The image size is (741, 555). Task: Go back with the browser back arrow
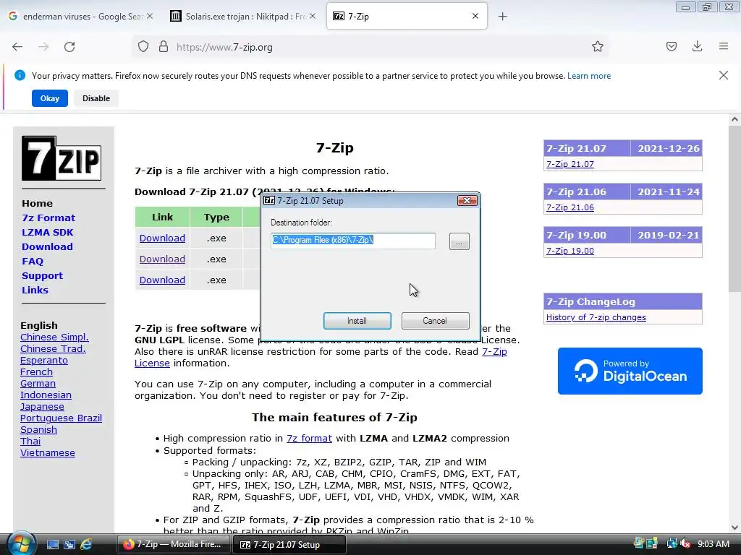point(17,47)
